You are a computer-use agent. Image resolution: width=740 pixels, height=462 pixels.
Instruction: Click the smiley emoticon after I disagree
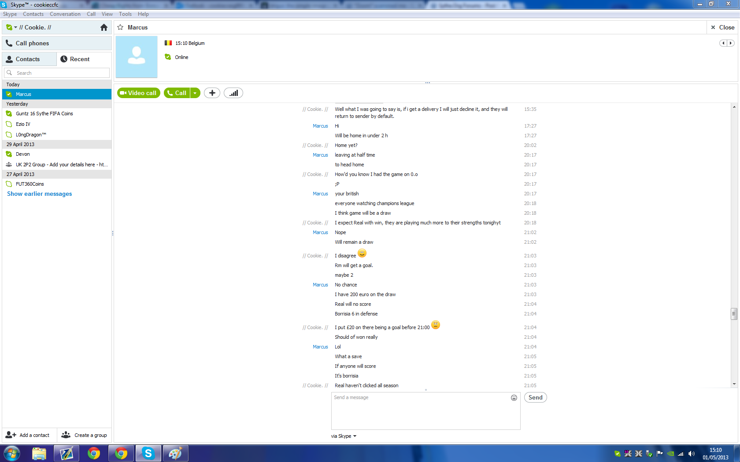click(x=362, y=253)
